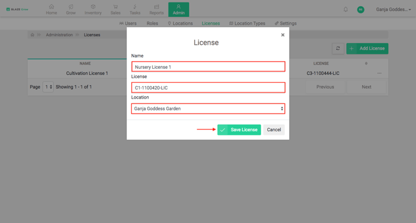Click Next page button
The height and width of the screenshot is (223, 416).
tap(366, 87)
